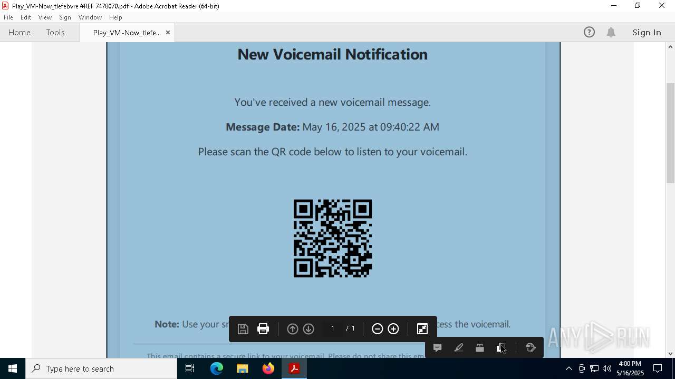Viewport: 675px width, 379px height.
Task: Toggle fit page view icon
Action: [422, 329]
